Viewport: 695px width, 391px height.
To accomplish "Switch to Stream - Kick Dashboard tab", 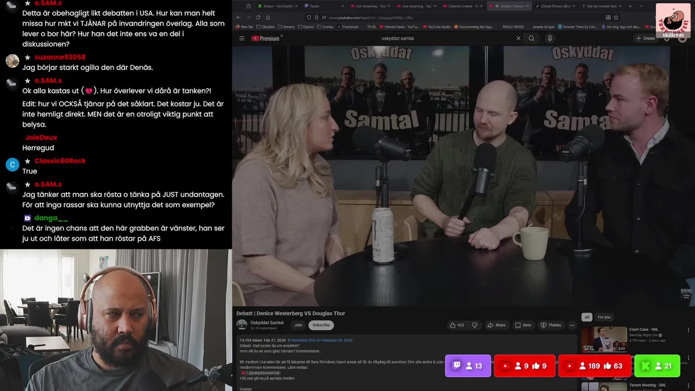I will click(x=278, y=6).
